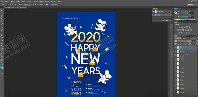
Task: Delete current state in History panel
Action: 170,21
